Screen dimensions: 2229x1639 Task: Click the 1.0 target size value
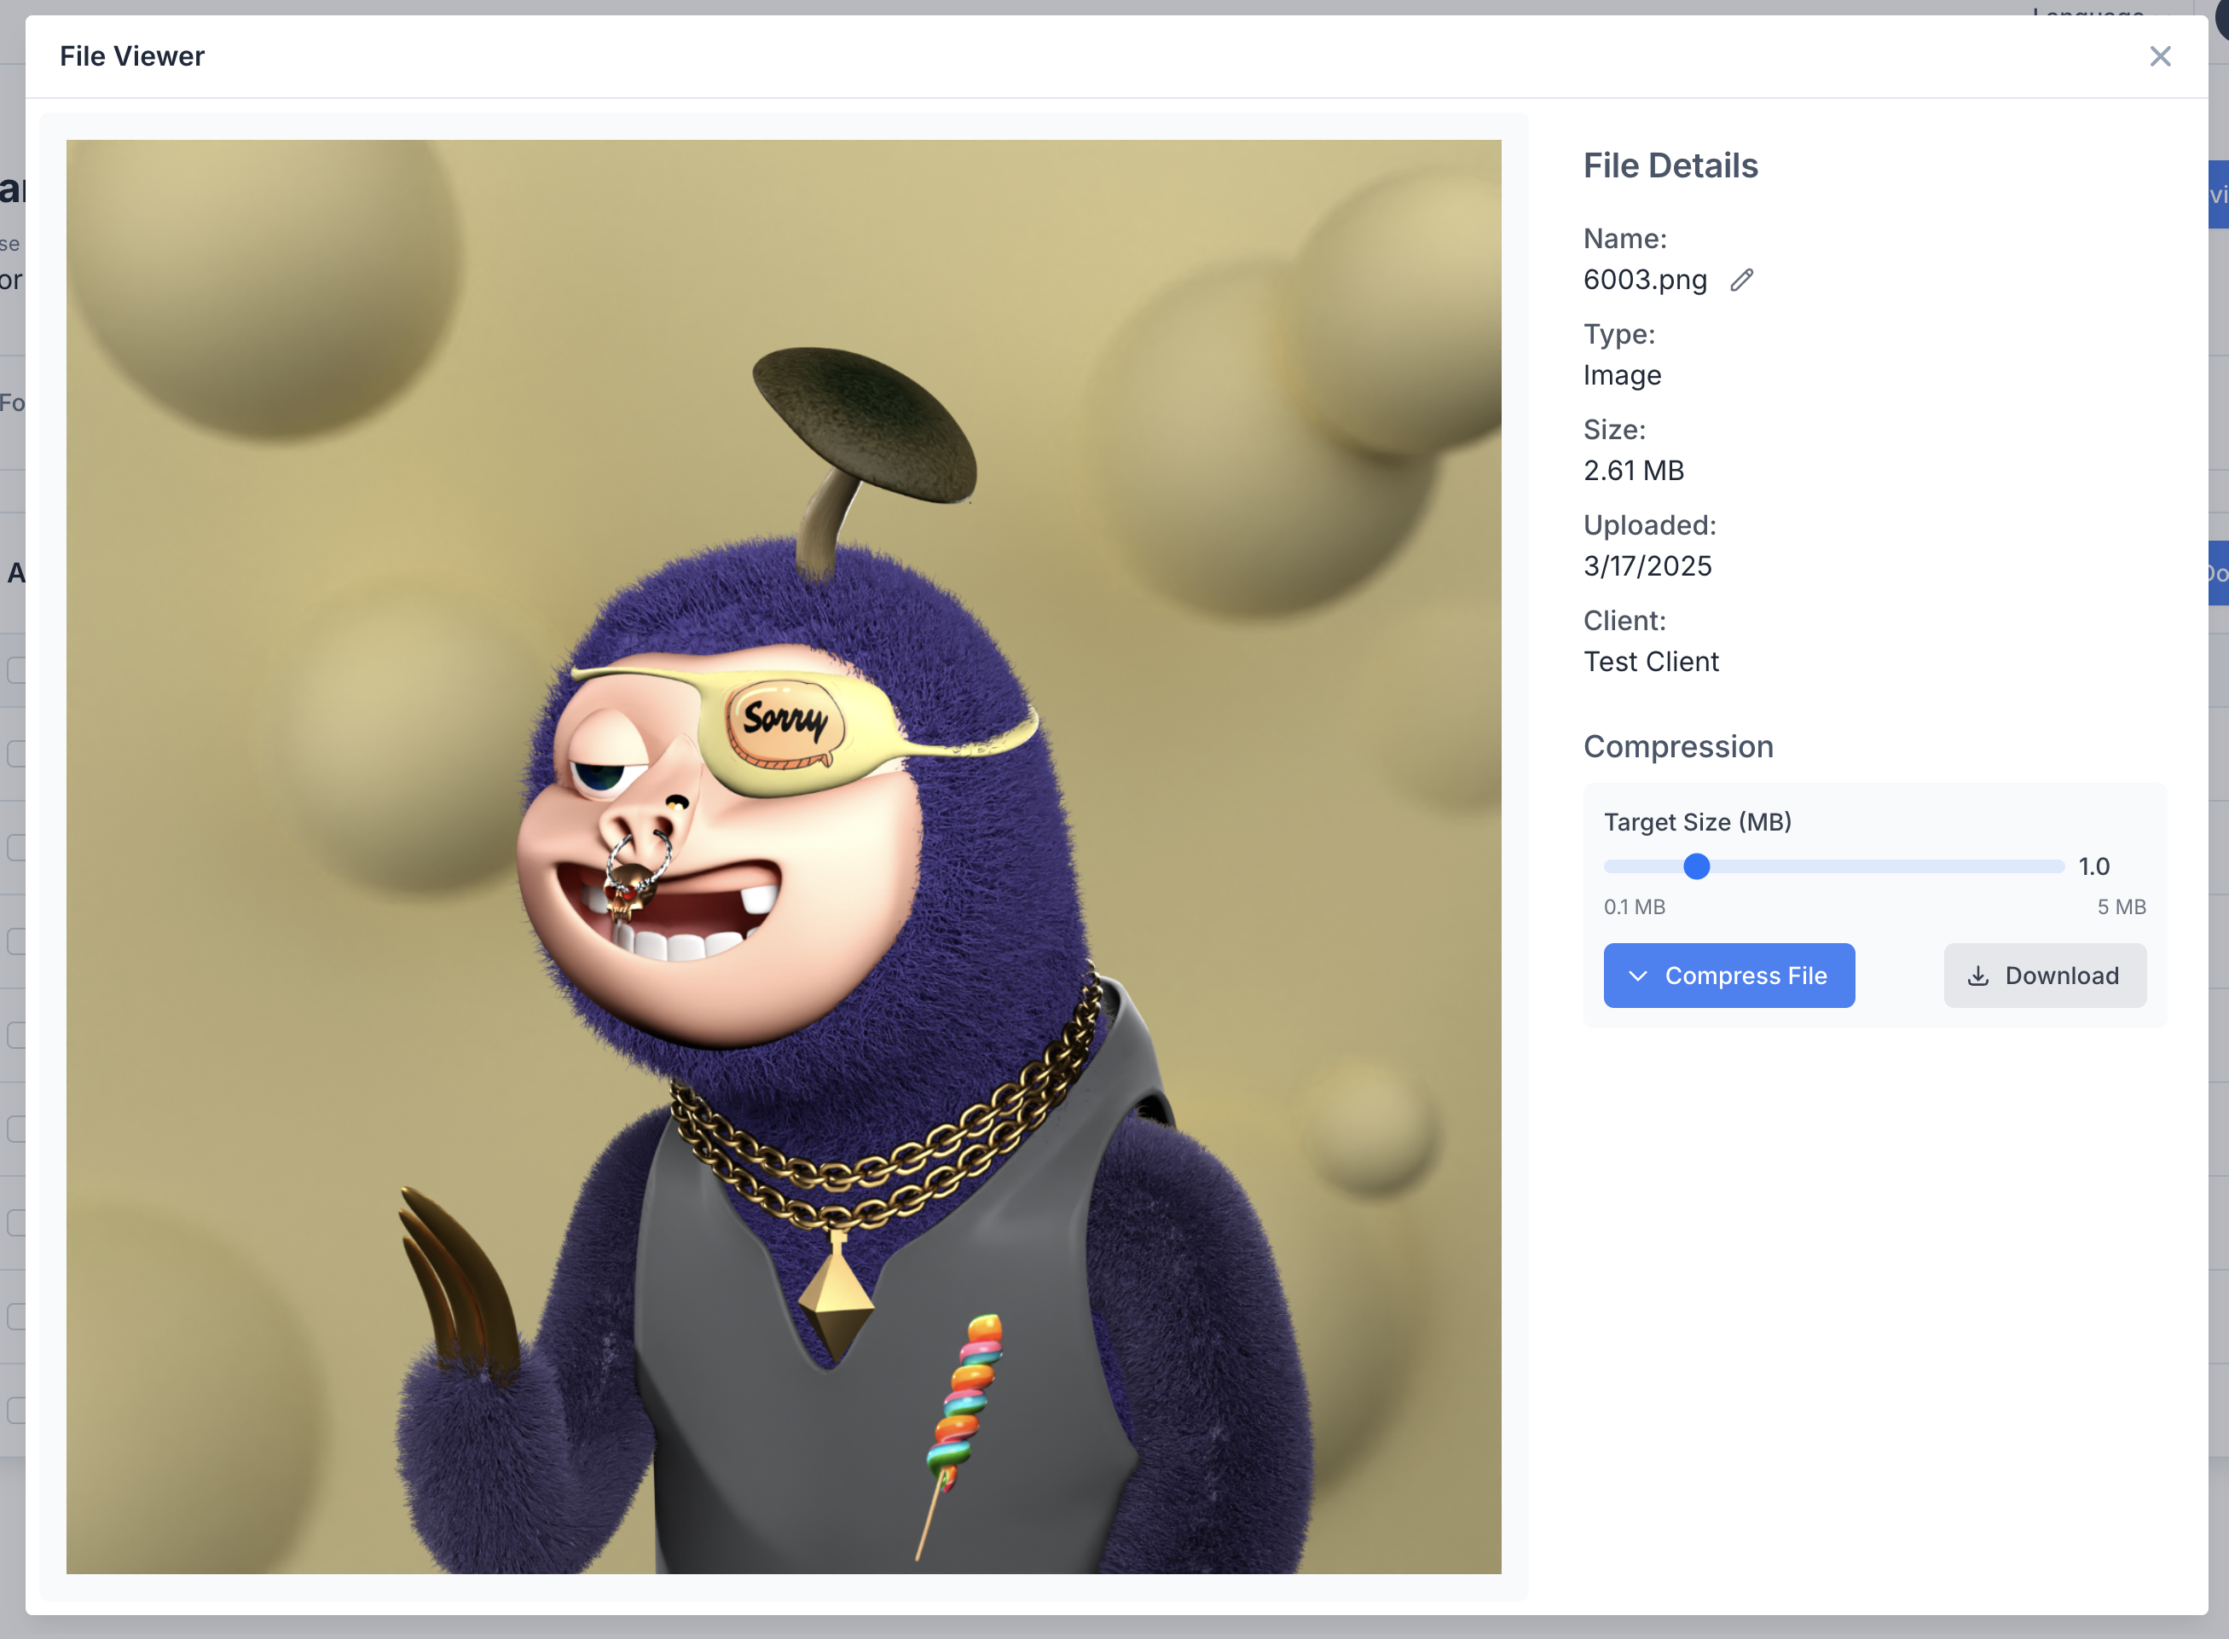point(2094,866)
